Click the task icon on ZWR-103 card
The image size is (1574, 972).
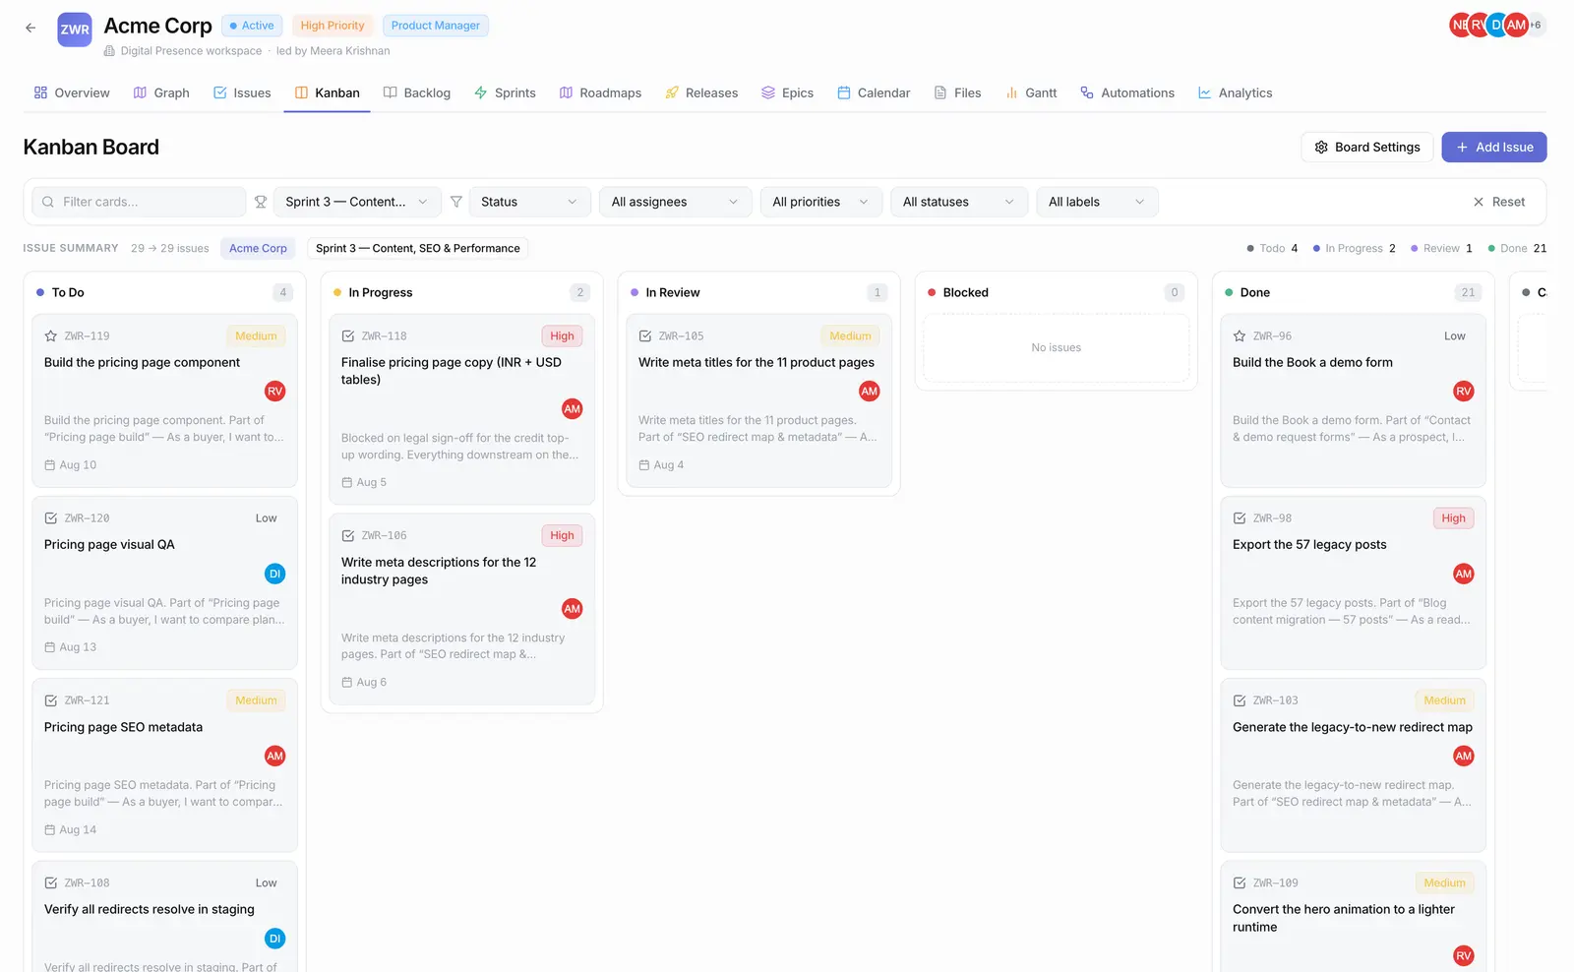pyautogui.click(x=1240, y=700)
